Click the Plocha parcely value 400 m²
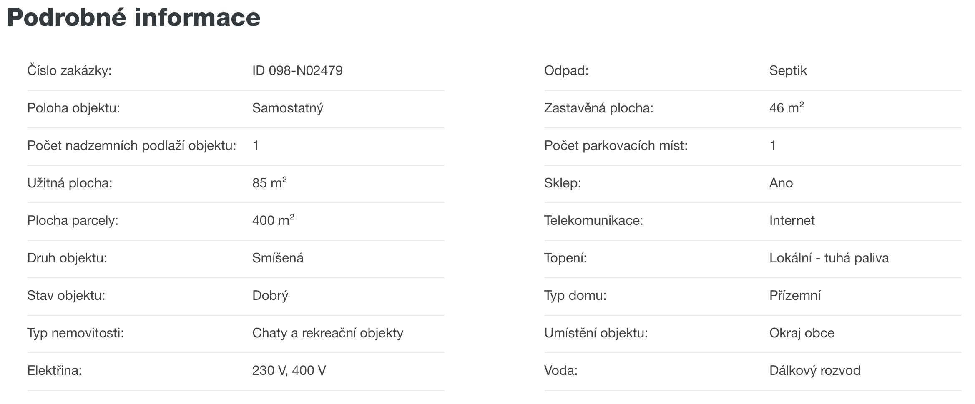 (273, 220)
